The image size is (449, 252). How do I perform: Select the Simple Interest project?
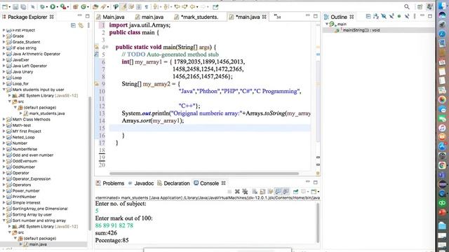(x=27, y=202)
